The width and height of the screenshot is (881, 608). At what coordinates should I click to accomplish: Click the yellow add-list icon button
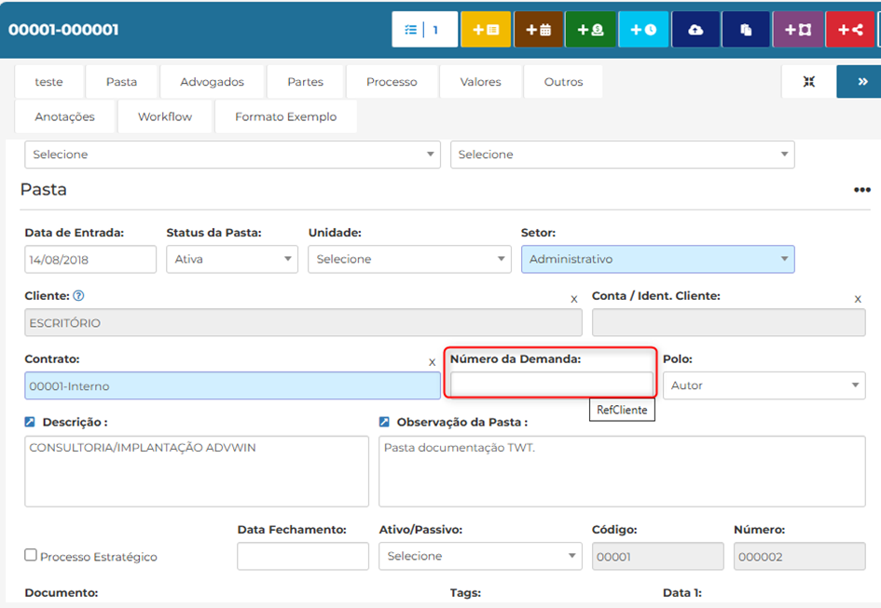click(x=486, y=29)
